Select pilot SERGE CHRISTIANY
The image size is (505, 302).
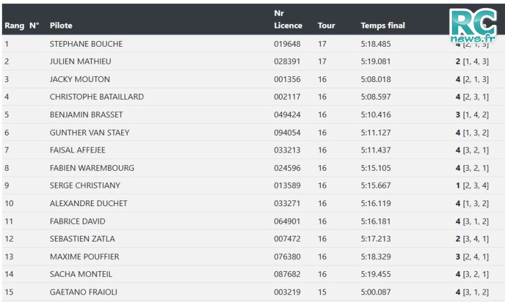click(85, 185)
